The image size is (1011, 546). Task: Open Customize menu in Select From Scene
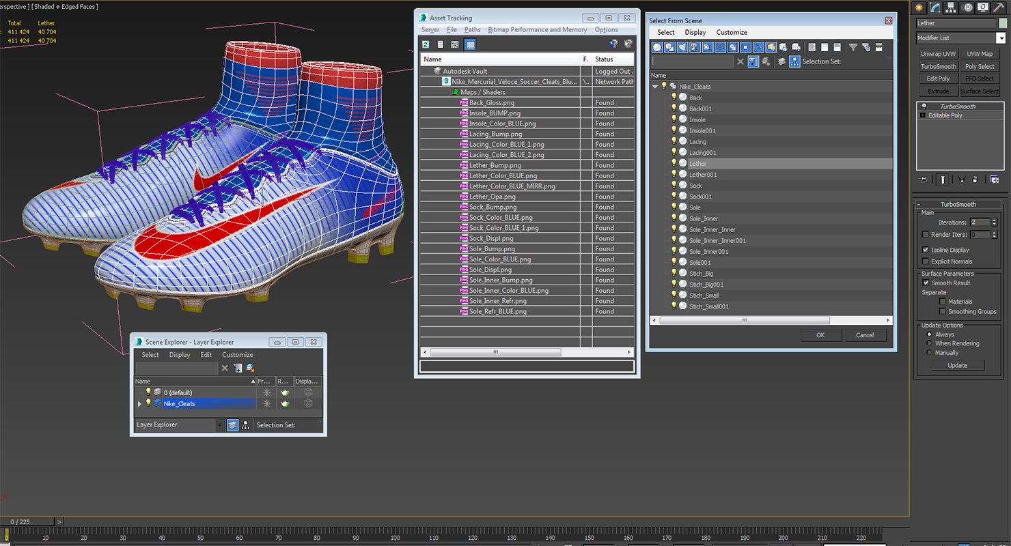coord(732,32)
